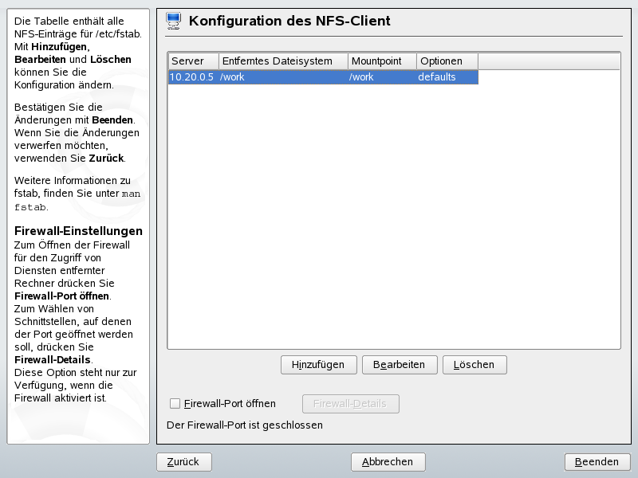
Task: Click the computer icon beside the title
Action: pos(171,21)
